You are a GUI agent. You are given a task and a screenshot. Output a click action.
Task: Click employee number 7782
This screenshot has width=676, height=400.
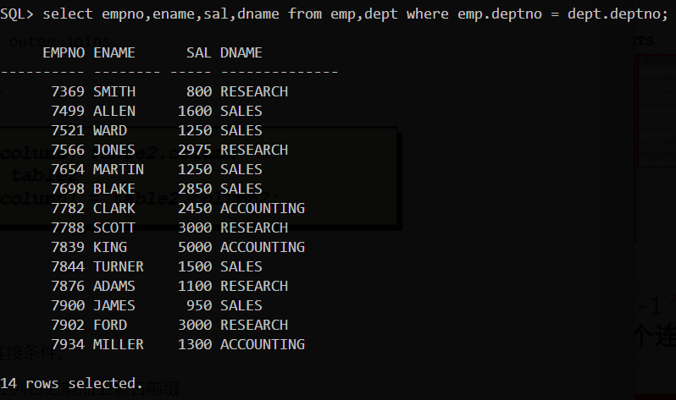coord(68,208)
